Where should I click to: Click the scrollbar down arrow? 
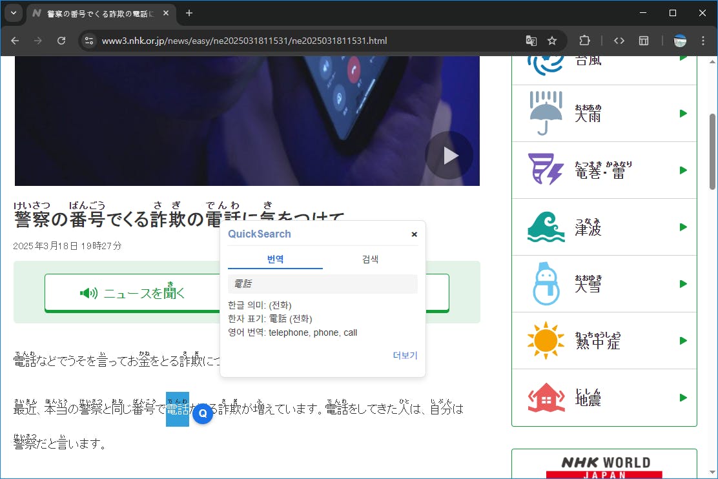point(712,472)
